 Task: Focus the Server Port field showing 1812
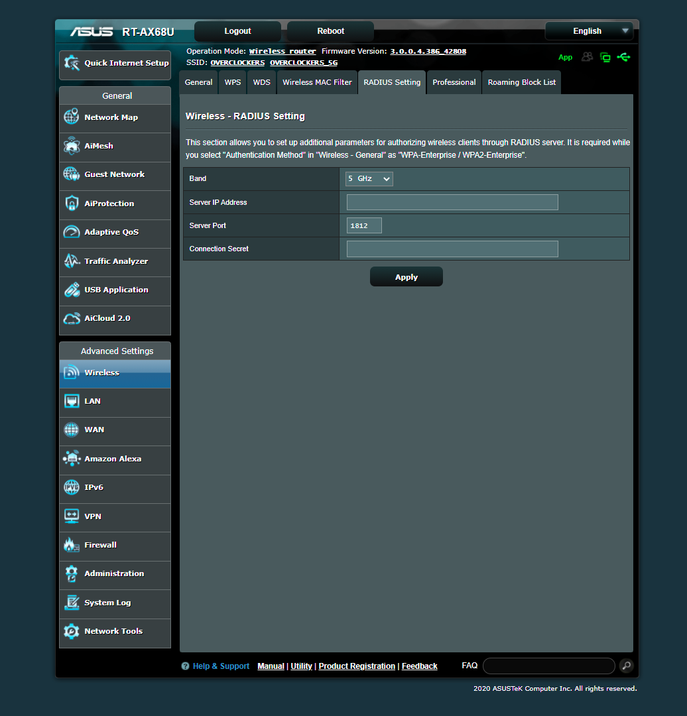click(x=364, y=225)
